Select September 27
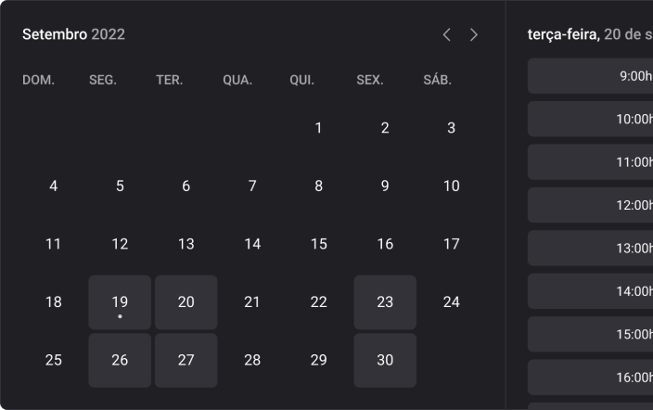Screen dimensions: 653x410 (186, 360)
